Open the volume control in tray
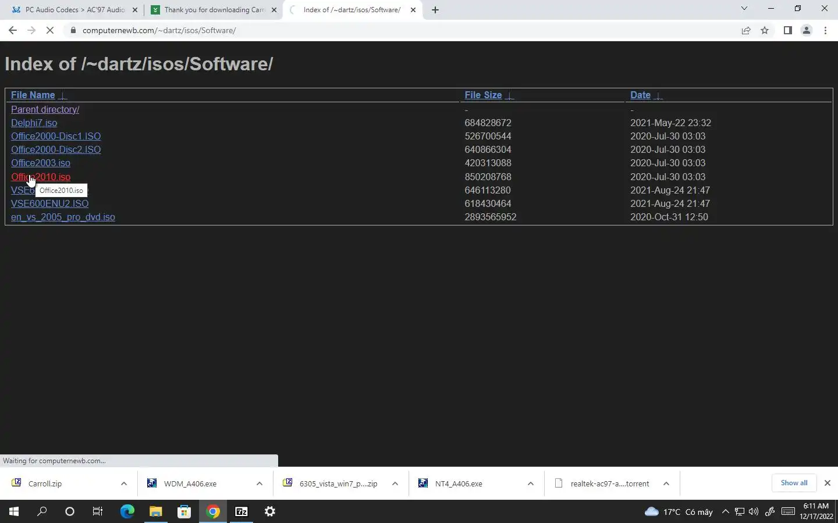The height and width of the screenshot is (523, 838). coord(754,511)
